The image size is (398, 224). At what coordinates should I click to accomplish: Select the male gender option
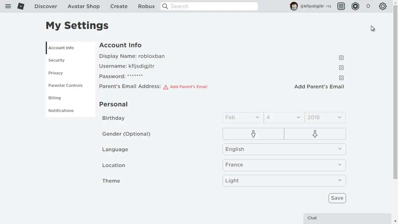tap(253, 134)
